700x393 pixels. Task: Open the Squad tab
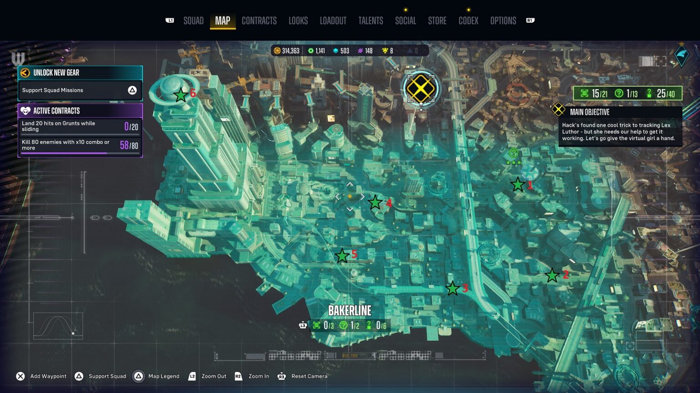(193, 20)
